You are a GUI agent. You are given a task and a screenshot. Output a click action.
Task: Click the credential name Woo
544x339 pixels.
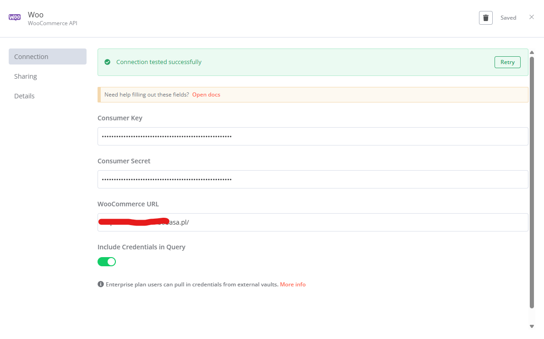click(x=36, y=15)
